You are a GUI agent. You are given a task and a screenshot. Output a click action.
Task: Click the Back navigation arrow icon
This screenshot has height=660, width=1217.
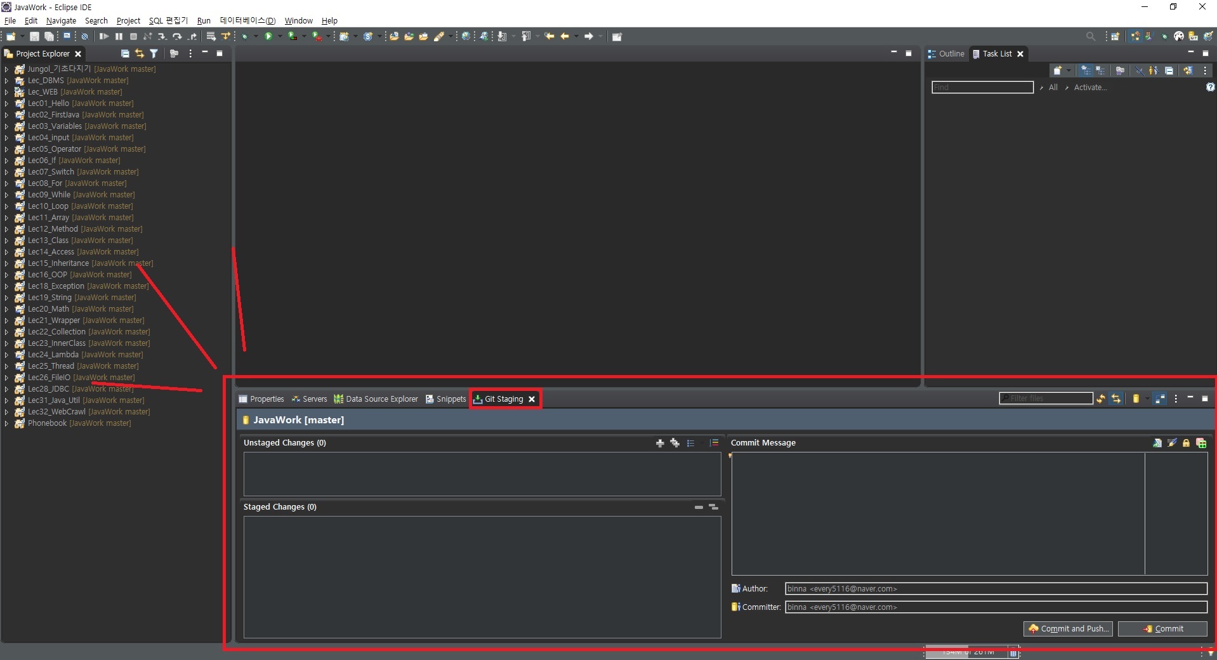pyautogui.click(x=564, y=36)
